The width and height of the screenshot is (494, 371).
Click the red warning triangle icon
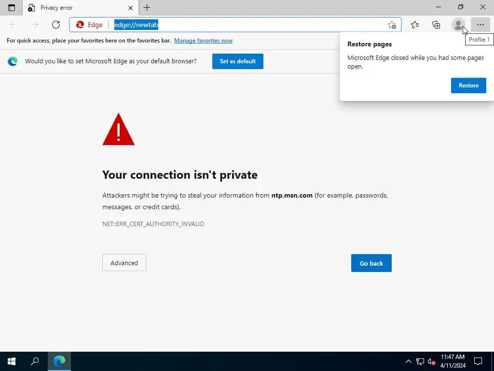click(x=119, y=129)
